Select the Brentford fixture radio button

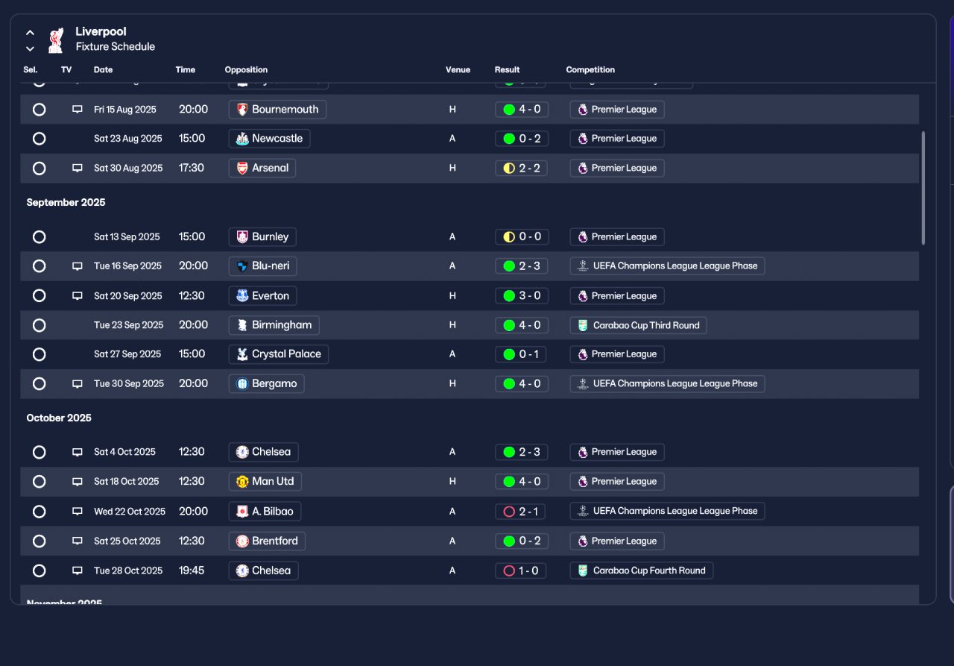click(x=40, y=541)
